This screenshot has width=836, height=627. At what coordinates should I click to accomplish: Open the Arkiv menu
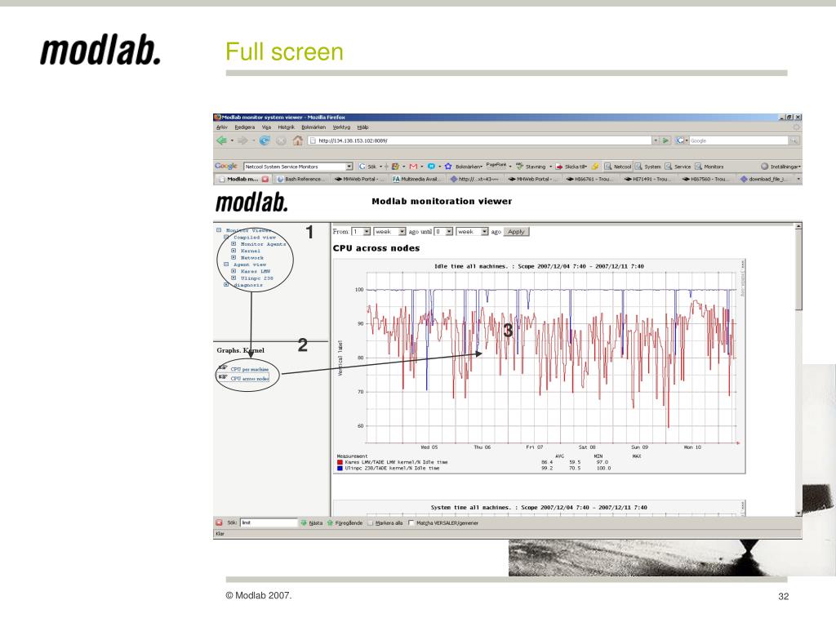tap(222, 127)
